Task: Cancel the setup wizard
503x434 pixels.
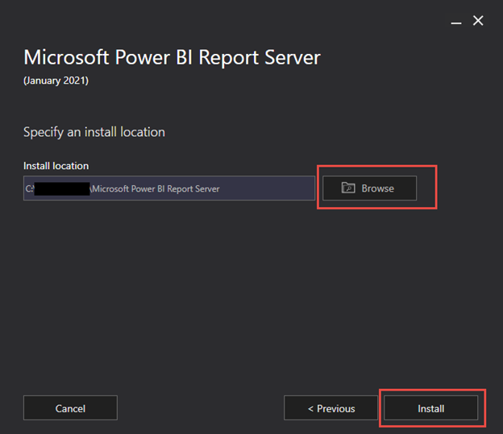Action: (x=70, y=408)
